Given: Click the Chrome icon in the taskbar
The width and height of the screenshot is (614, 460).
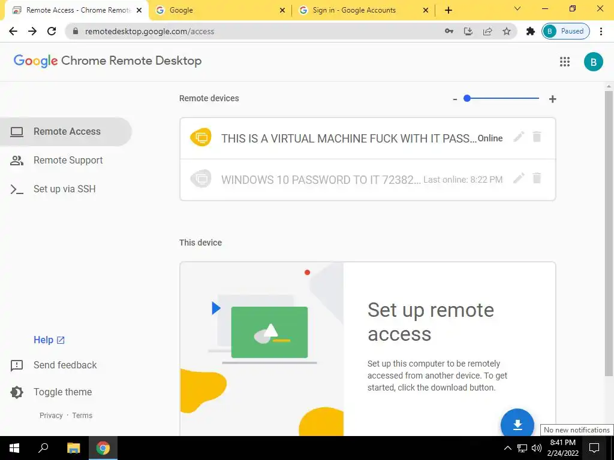Looking at the screenshot, I should point(103,448).
